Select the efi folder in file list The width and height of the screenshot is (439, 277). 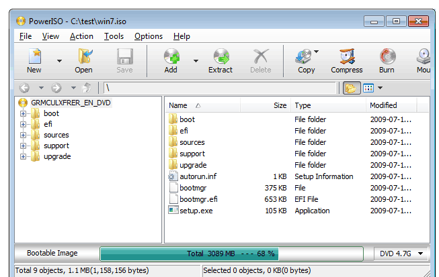pos(184,131)
